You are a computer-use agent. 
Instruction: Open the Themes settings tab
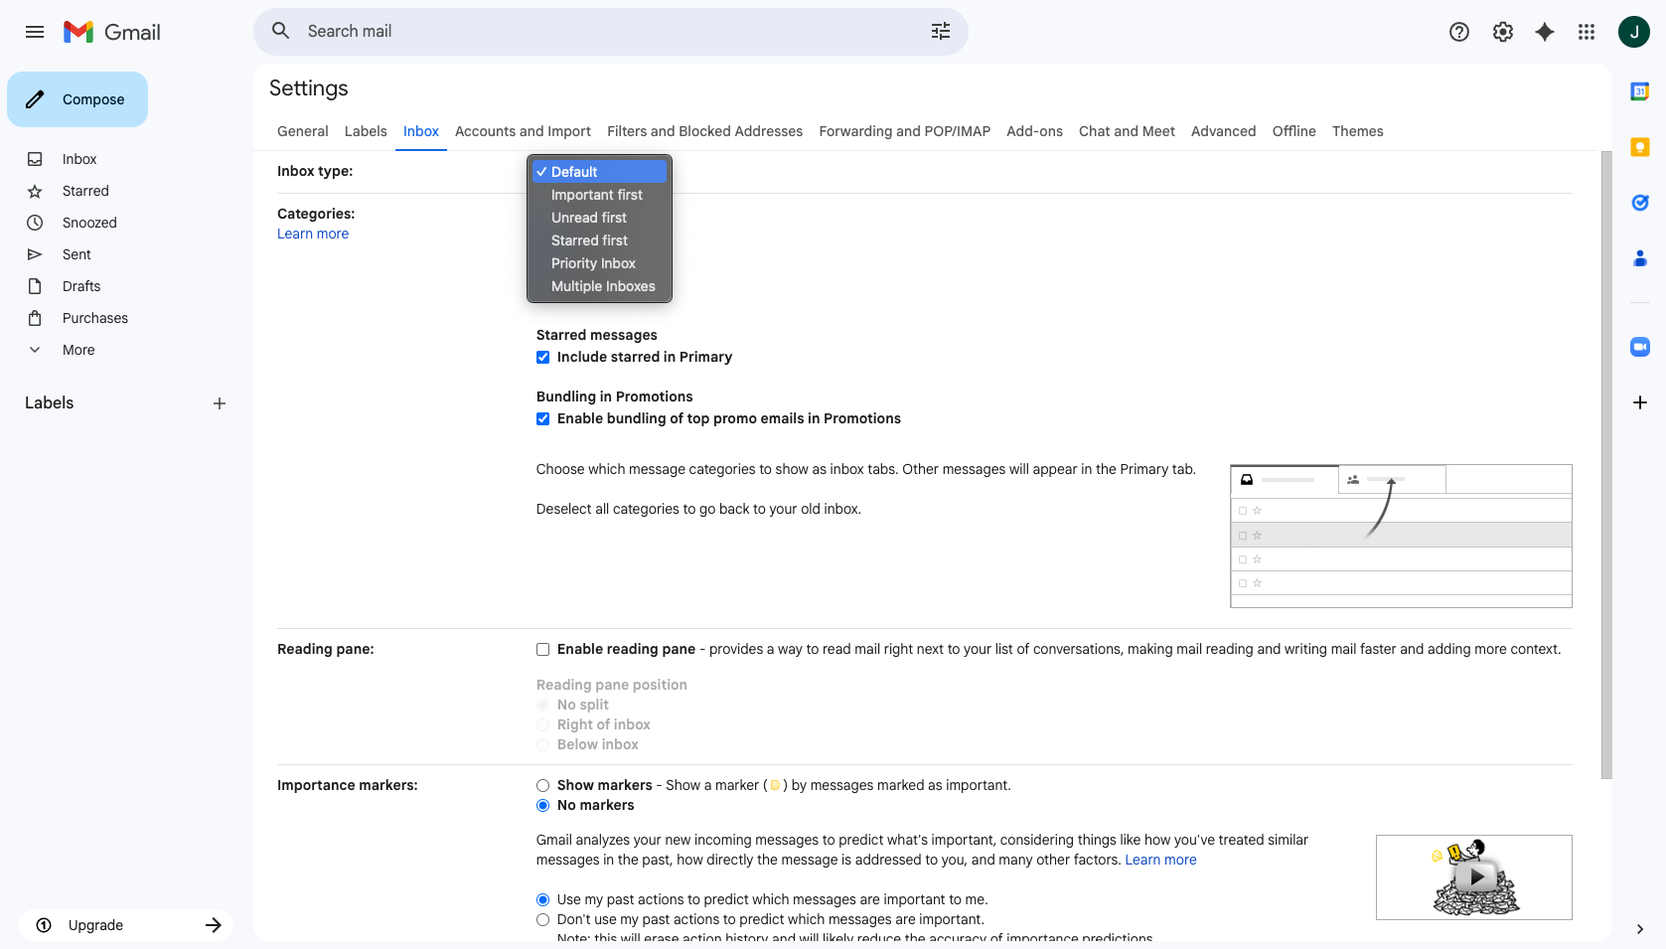pos(1357,131)
